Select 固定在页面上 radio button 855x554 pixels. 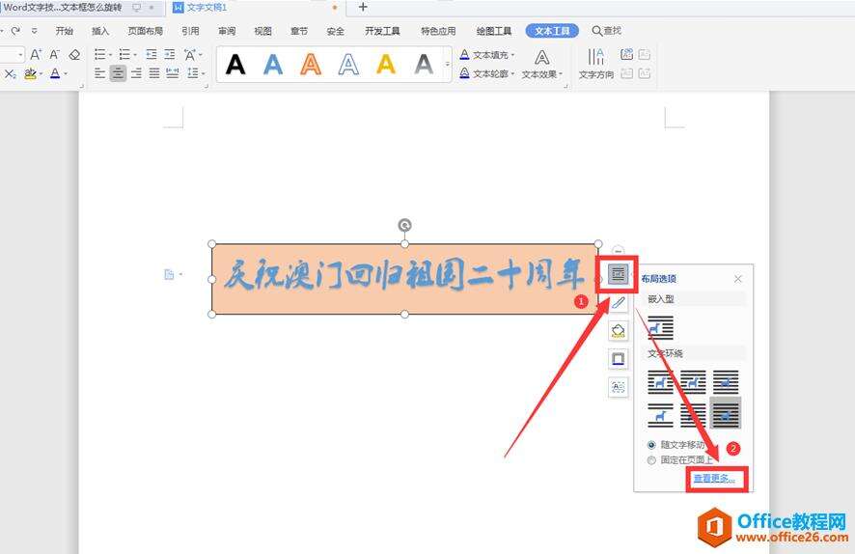[651, 460]
